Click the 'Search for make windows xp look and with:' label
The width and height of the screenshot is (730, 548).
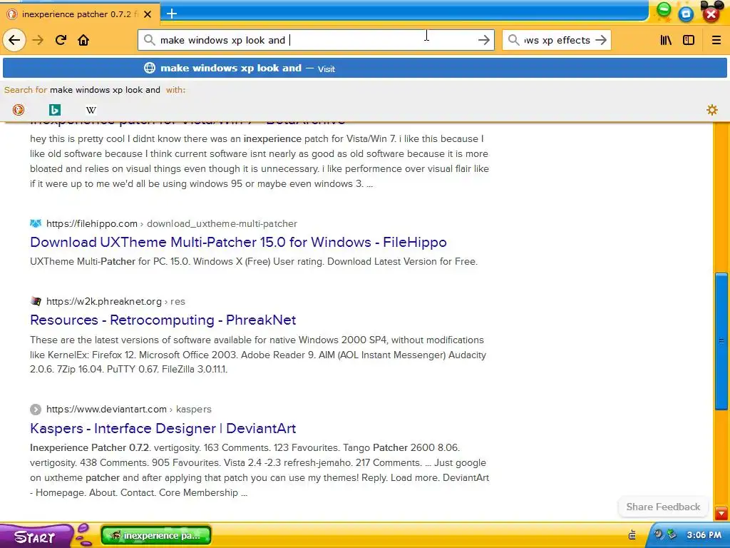[95, 90]
